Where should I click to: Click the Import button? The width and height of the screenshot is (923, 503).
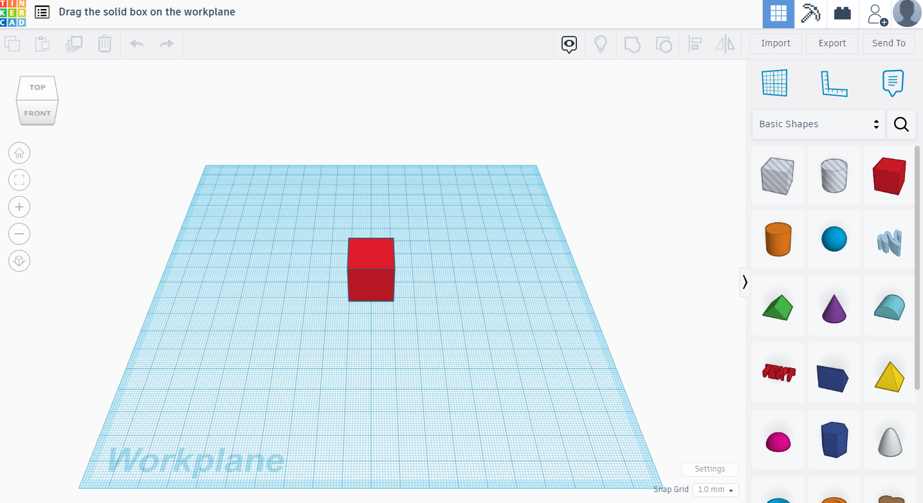776,43
